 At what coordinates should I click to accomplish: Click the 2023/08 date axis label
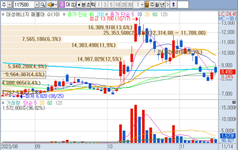10,146
